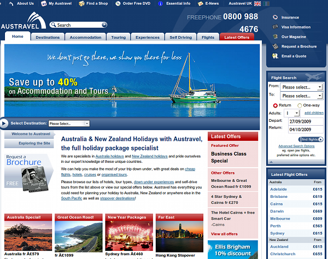Screen dimensions: 328x259
Task: Open the Latest Offers red tab
Action: [x=237, y=37]
